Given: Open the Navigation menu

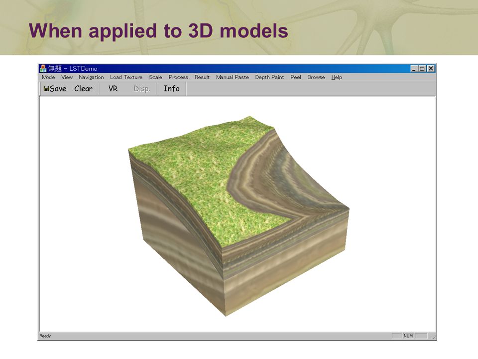Looking at the screenshot, I should click(x=91, y=77).
